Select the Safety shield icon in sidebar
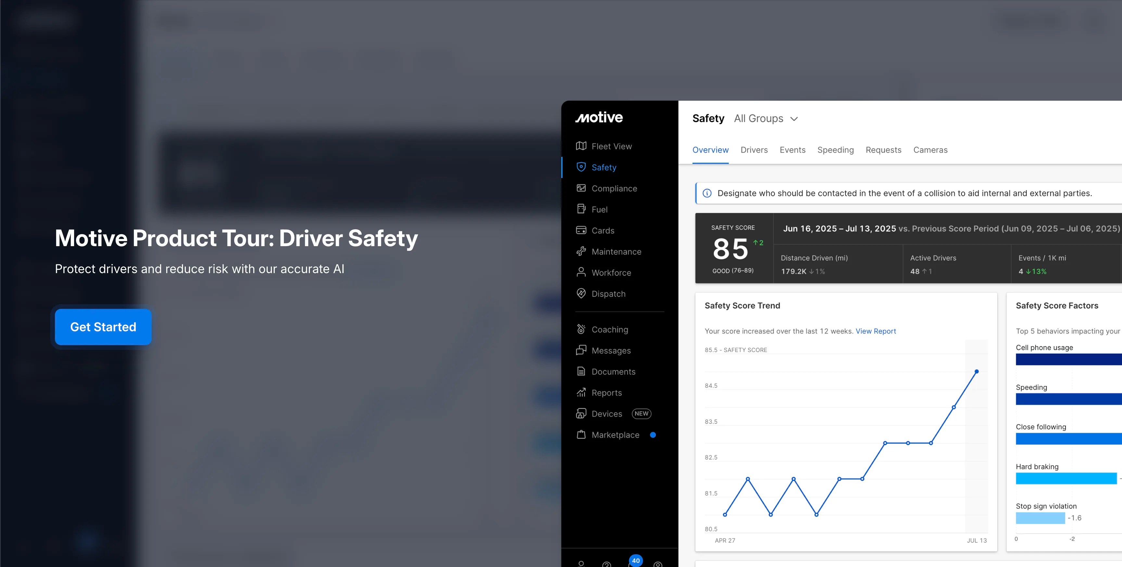 580,167
